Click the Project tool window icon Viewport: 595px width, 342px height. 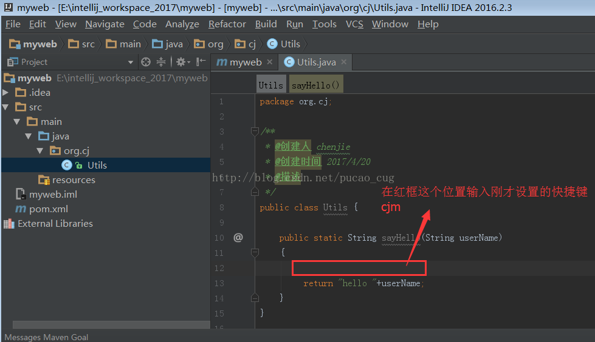(x=13, y=62)
